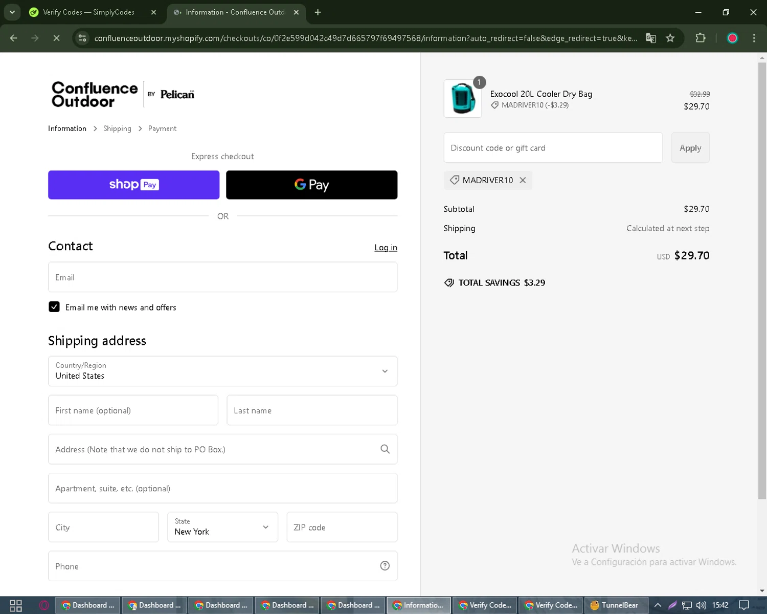This screenshot has width=767, height=614.
Task: Focus the First name (optional) field
Action: [x=133, y=410]
